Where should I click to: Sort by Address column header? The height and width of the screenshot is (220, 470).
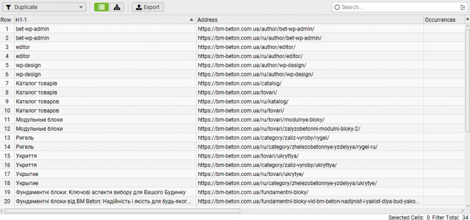pyautogui.click(x=310, y=20)
